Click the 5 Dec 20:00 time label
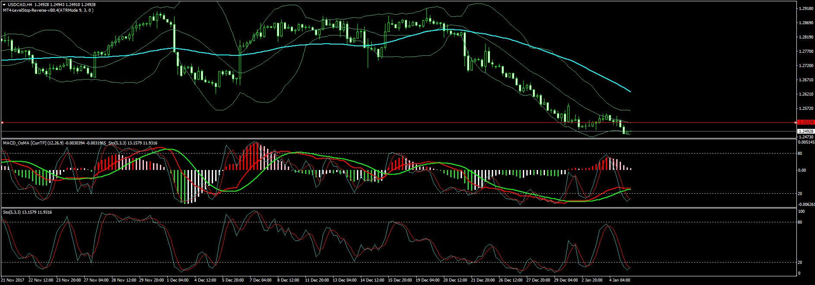815x285 pixels. [233, 280]
